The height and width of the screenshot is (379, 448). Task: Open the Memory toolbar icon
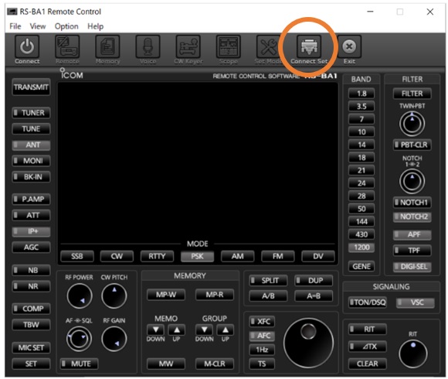(107, 46)
